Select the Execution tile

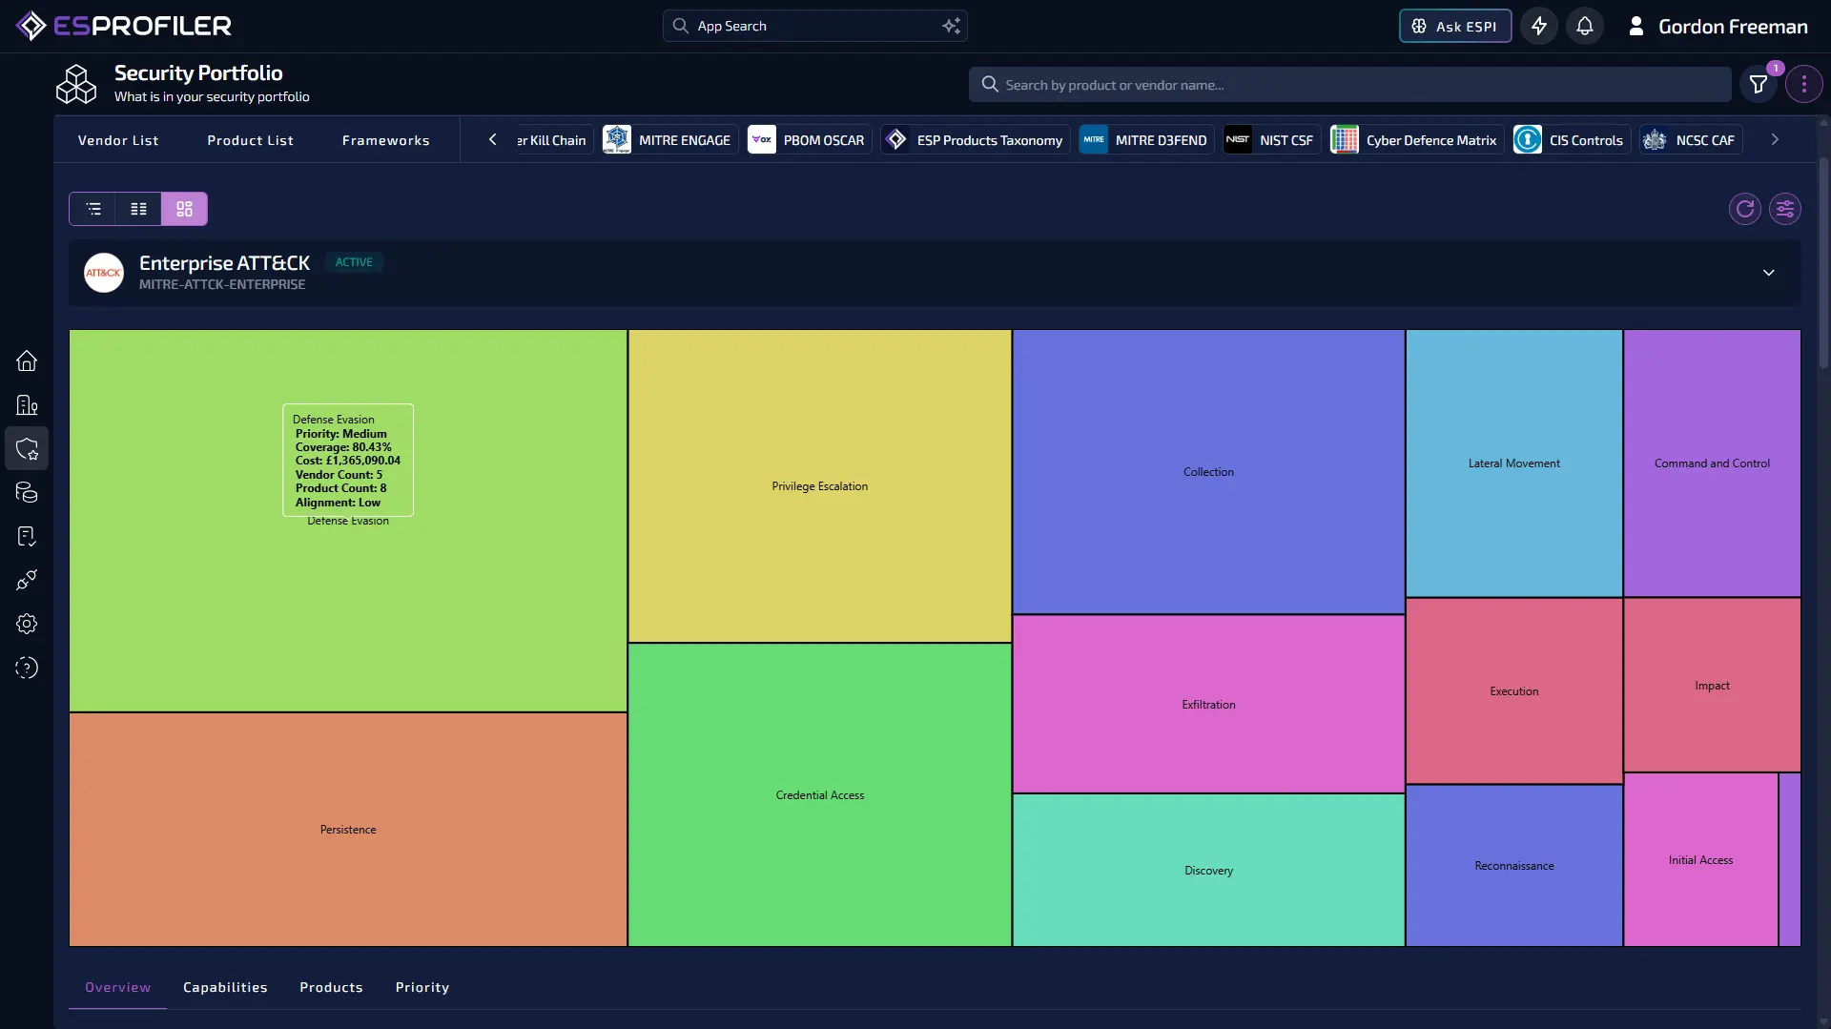coord(1514,691)
